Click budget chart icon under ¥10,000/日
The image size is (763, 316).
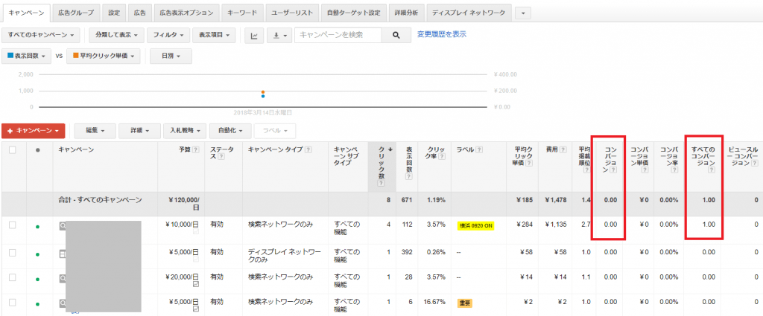pyautogui.click(x=196, y=233)
